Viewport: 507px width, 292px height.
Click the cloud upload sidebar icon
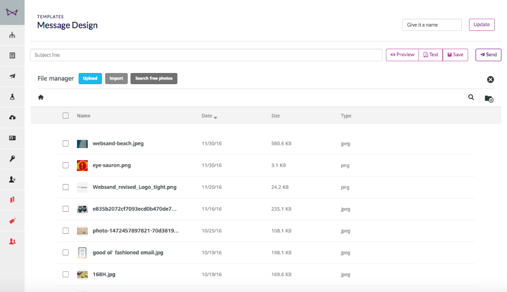tap(12, 118)
